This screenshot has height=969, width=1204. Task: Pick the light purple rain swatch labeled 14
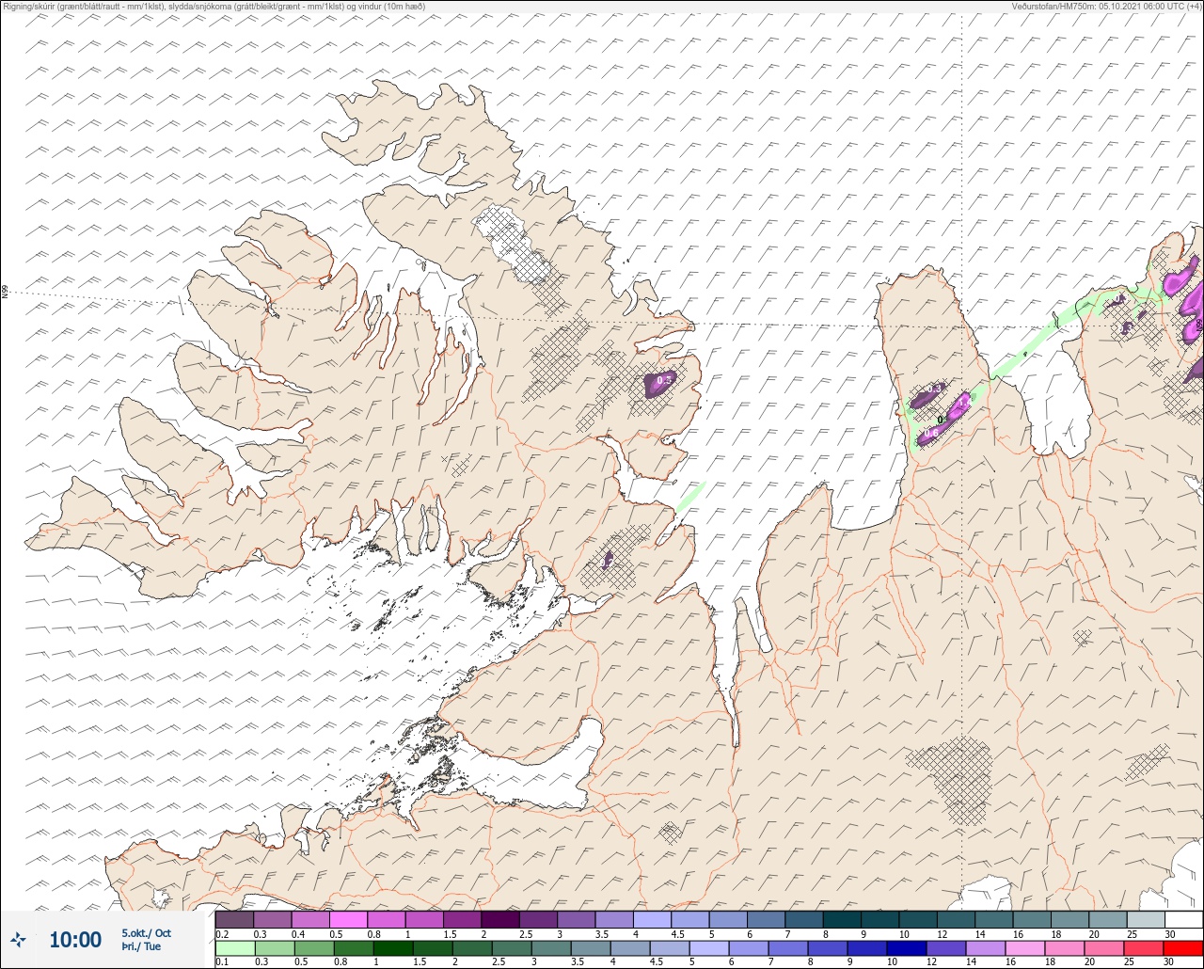coord(985,947)
